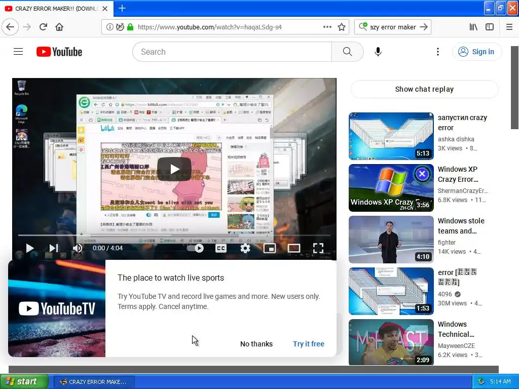Focus the YouTube Search field
Image resolution: width=519 pixels, height=389 pixels.
click(x=232, y=52)
